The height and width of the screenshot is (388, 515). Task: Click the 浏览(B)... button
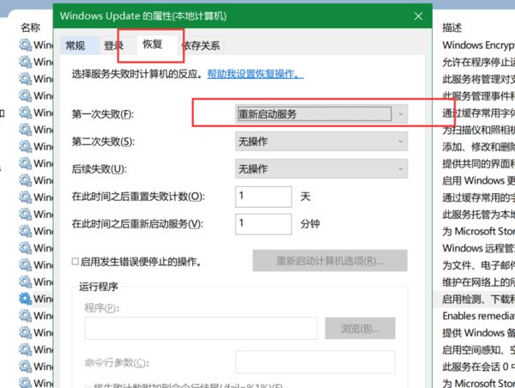[360, 328]
